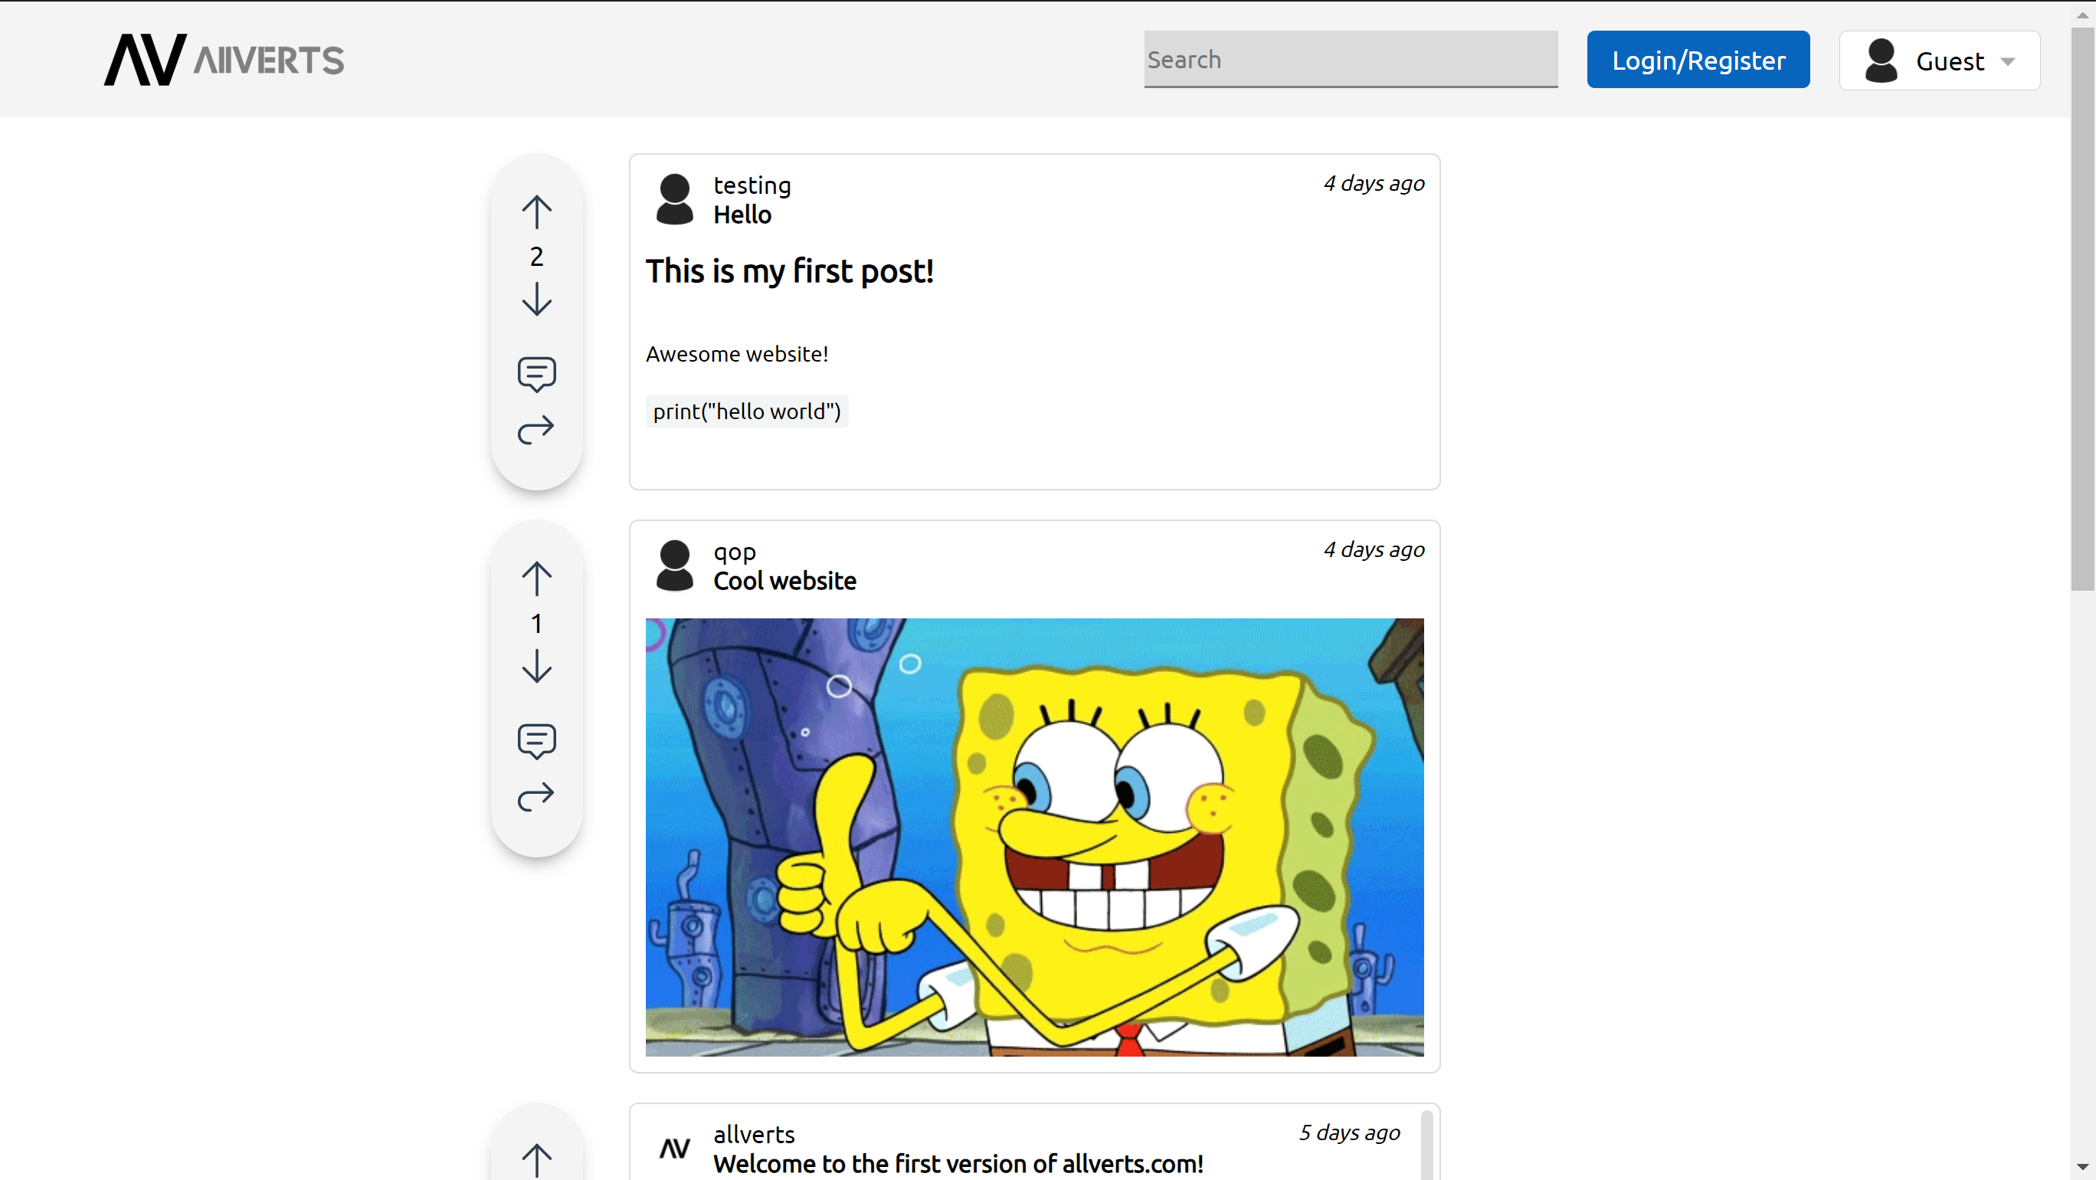Click the Allverts logo in header
Screen dimensions: 2096x1180
[224, 60]
